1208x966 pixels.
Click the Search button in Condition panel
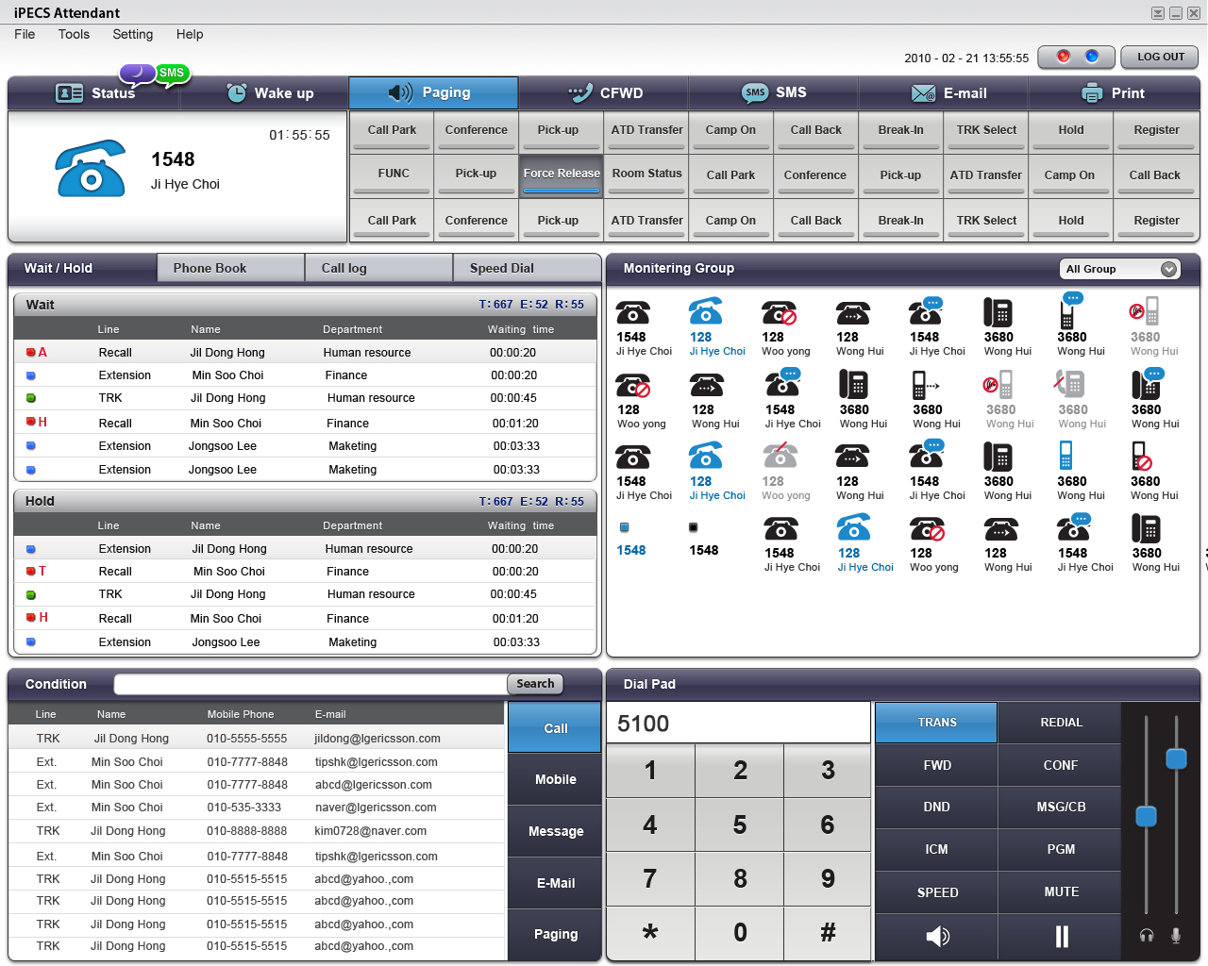pyautogui.click(x=535, y=684)
